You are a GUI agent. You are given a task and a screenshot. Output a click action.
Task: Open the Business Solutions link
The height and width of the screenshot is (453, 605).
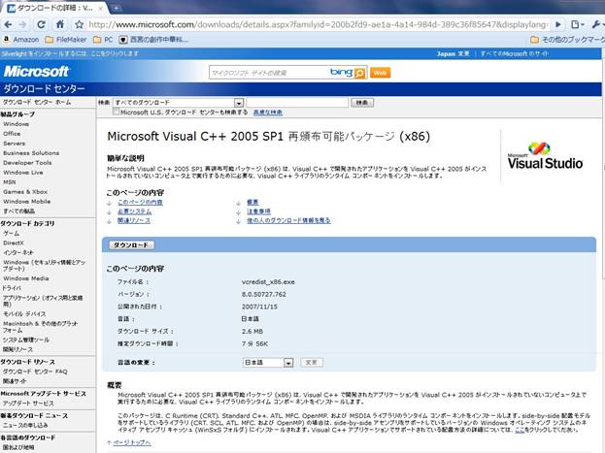[x=31, y=153]
